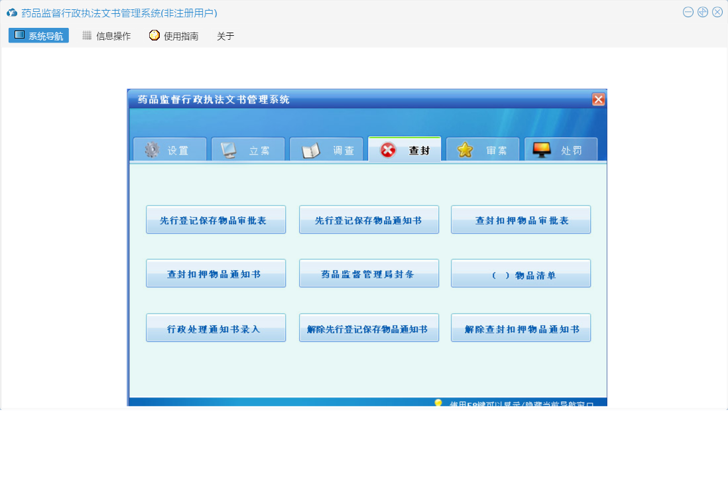The width and height of the screenshot is (728, 477).
Task: Open the 信息操作 menu
Action: (107, 36)
